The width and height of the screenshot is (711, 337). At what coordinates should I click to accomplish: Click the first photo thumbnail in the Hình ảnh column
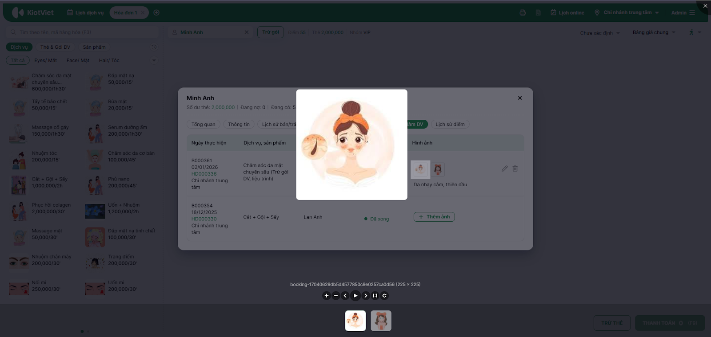(420, 169)
